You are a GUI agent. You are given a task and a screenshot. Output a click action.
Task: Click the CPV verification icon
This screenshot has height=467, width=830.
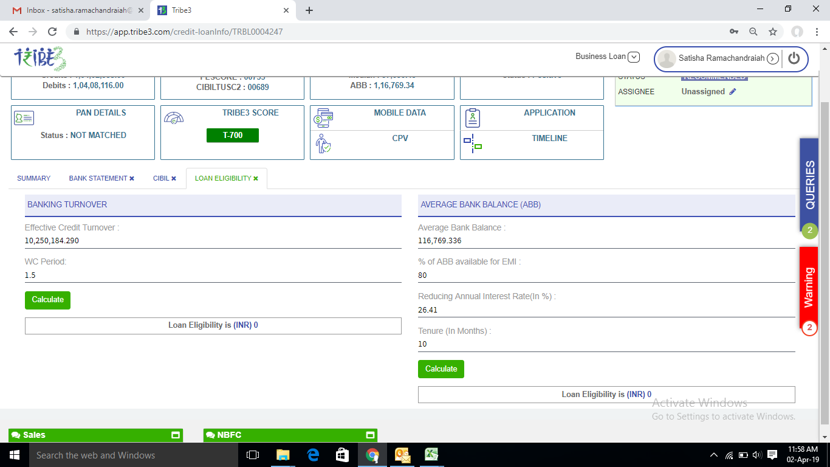click(323, 144)
